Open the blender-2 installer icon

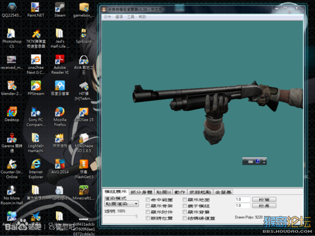pos(11,88)
